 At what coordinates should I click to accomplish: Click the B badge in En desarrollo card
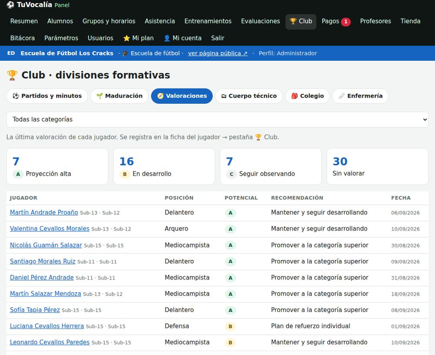pos(125,174)
